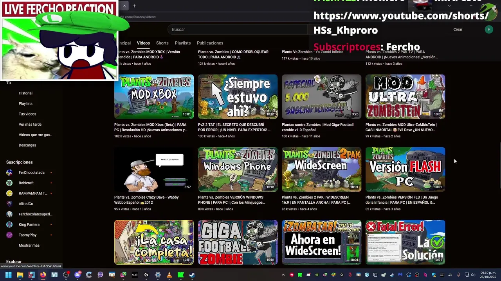Open title 'PvZ 2 TAT | EL SECRETO QUE DESCUBRÍ'
Screen dimensions: 501x281
pyautogui.click(x=234, y=127)
